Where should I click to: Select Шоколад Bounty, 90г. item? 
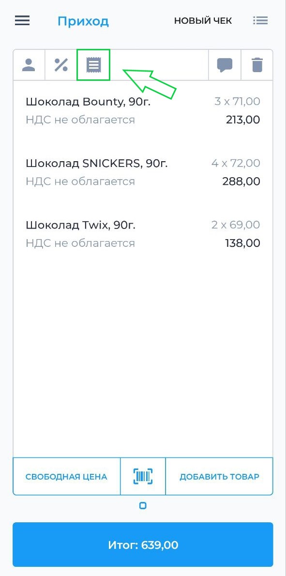click(143, 110)
